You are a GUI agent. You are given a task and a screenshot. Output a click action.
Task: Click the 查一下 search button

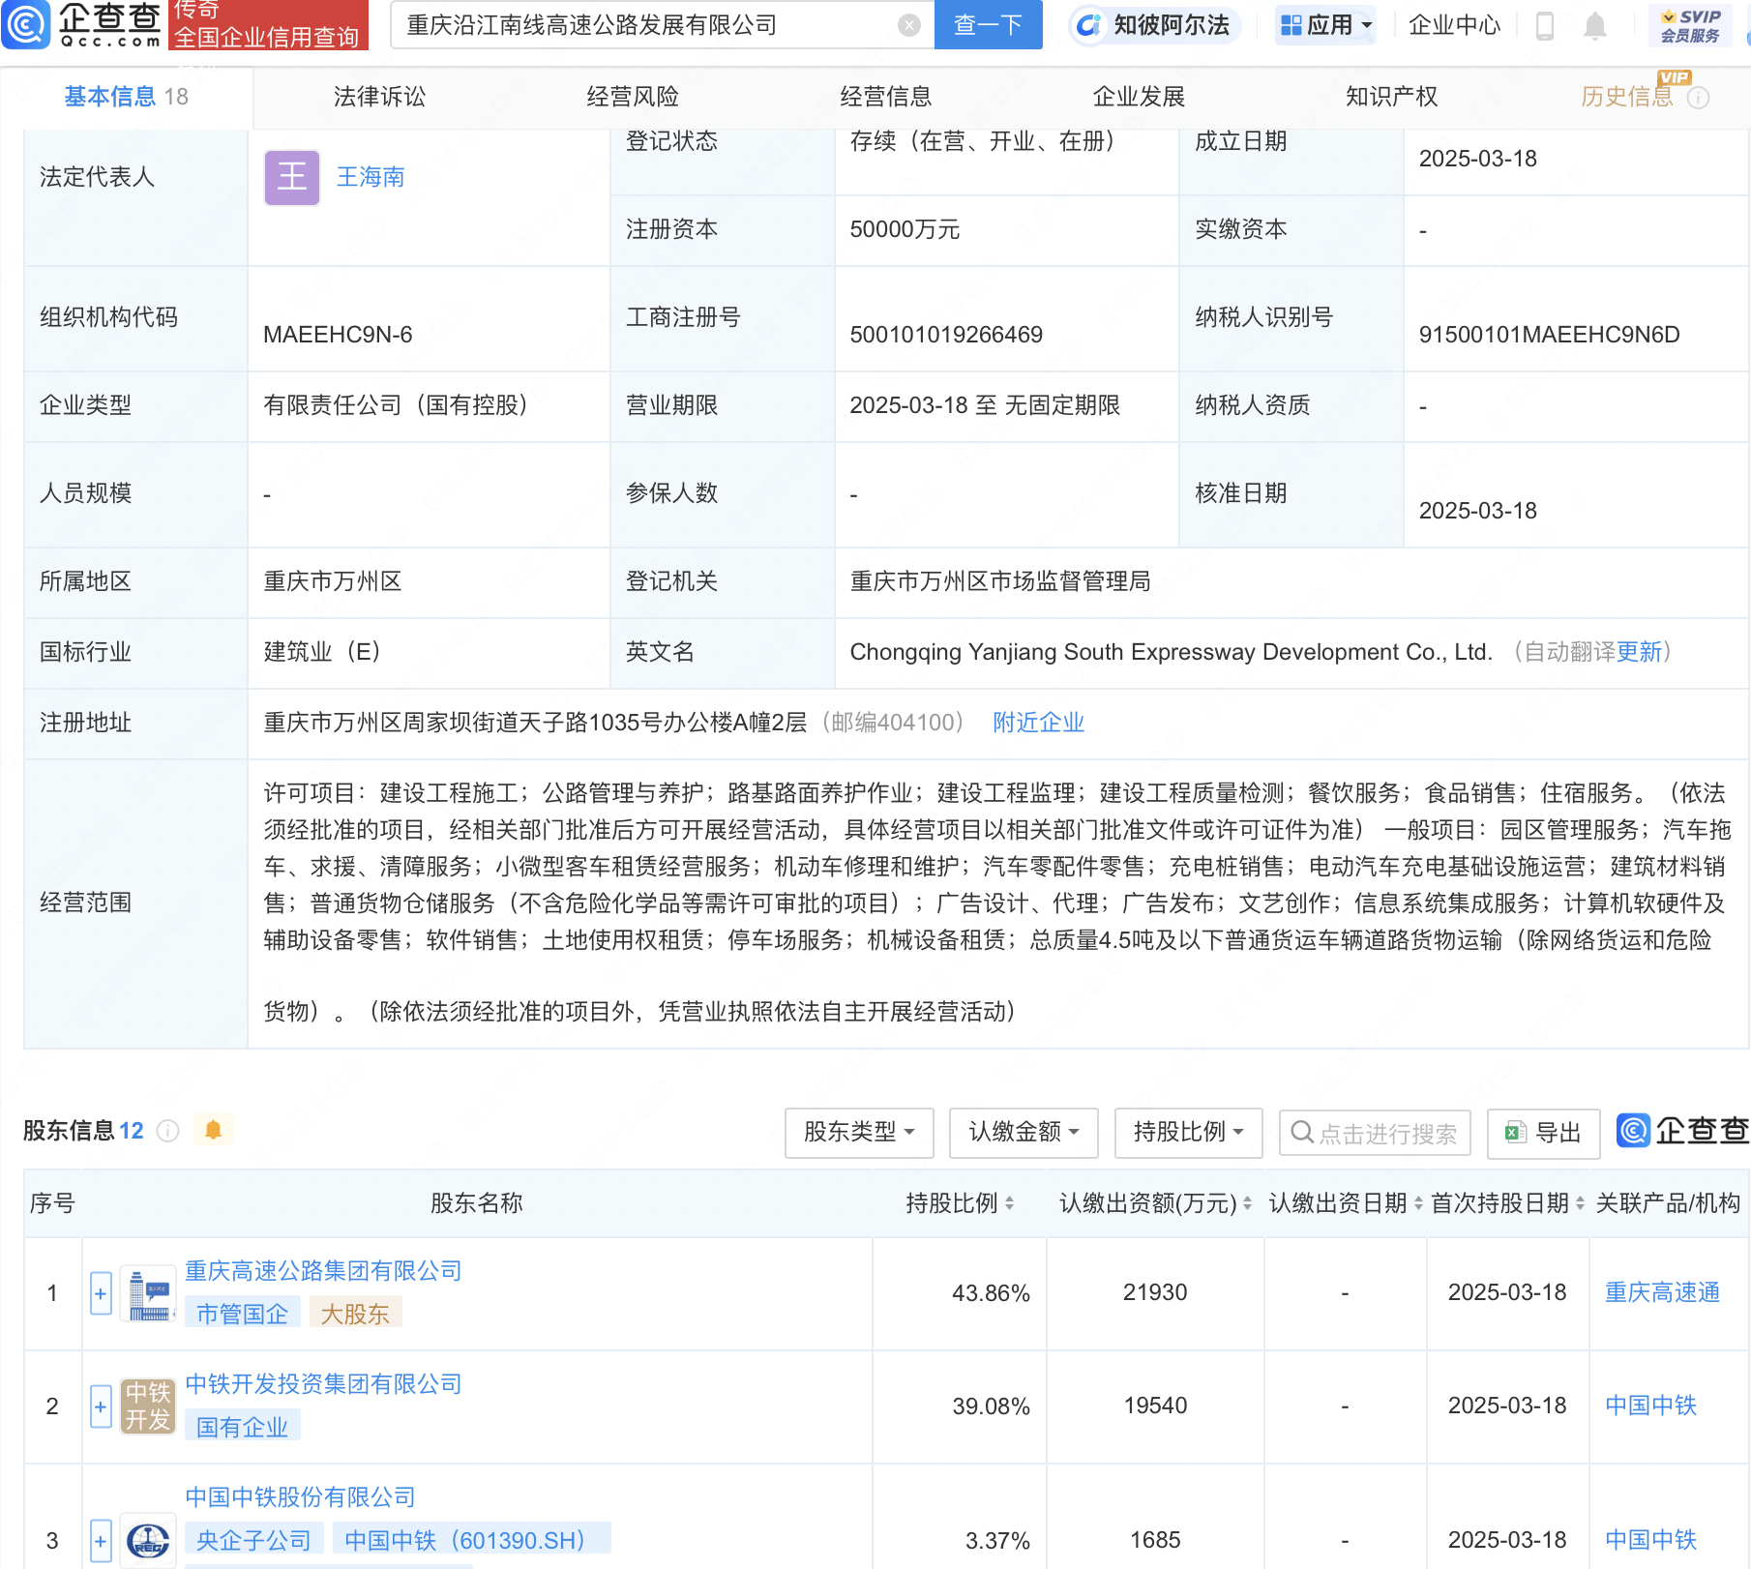coord(988,25)
